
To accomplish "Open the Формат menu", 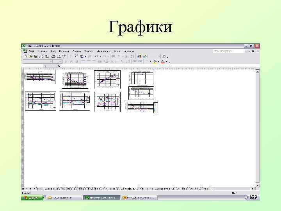I will tap(77, 51).
